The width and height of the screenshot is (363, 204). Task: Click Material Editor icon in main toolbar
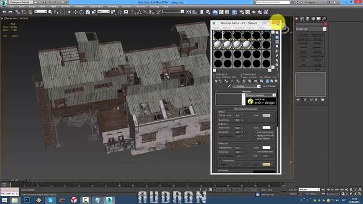point(234,12)
